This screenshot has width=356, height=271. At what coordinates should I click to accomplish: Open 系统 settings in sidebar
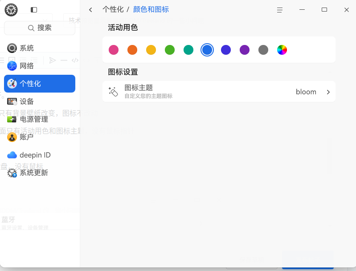(40, 48)
